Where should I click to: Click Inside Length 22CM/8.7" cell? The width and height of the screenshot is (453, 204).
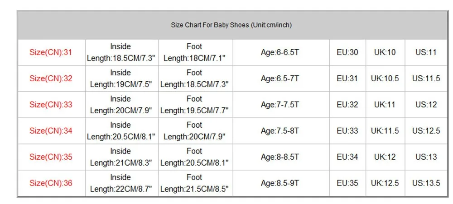click(122, 183)
